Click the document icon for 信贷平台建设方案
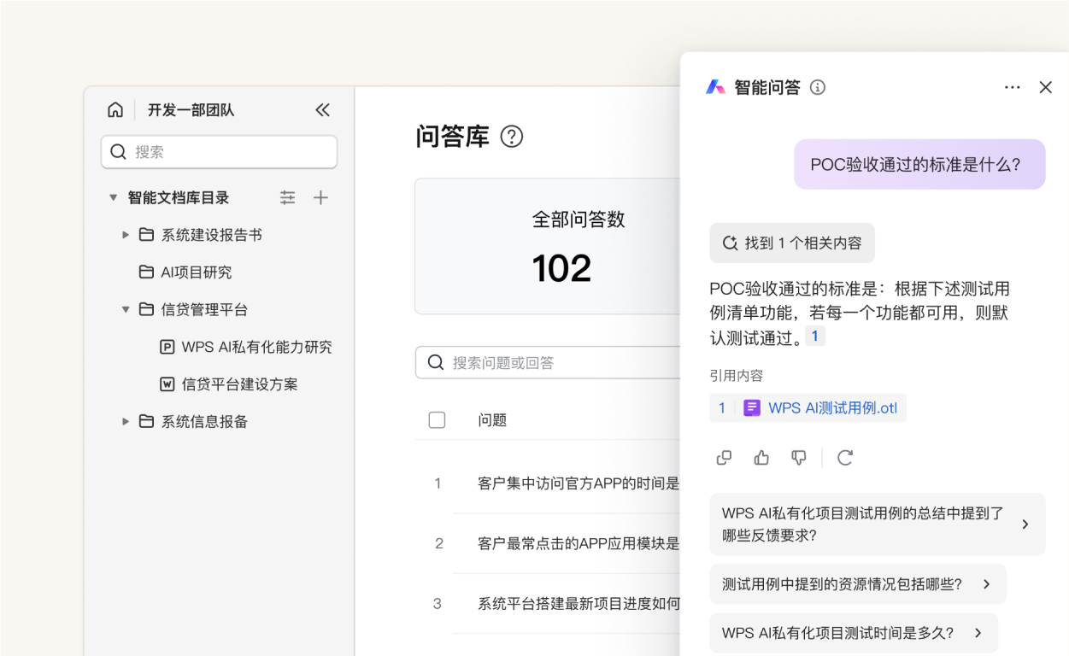The height and width of the screenshot is (656, 1069). [167, 384]
